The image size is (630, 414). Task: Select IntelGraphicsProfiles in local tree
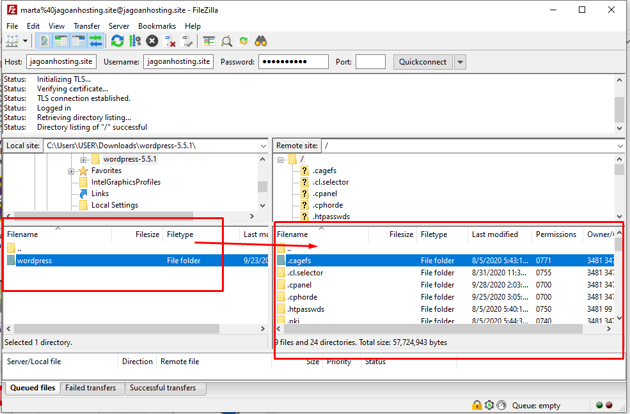pos(126,182)
